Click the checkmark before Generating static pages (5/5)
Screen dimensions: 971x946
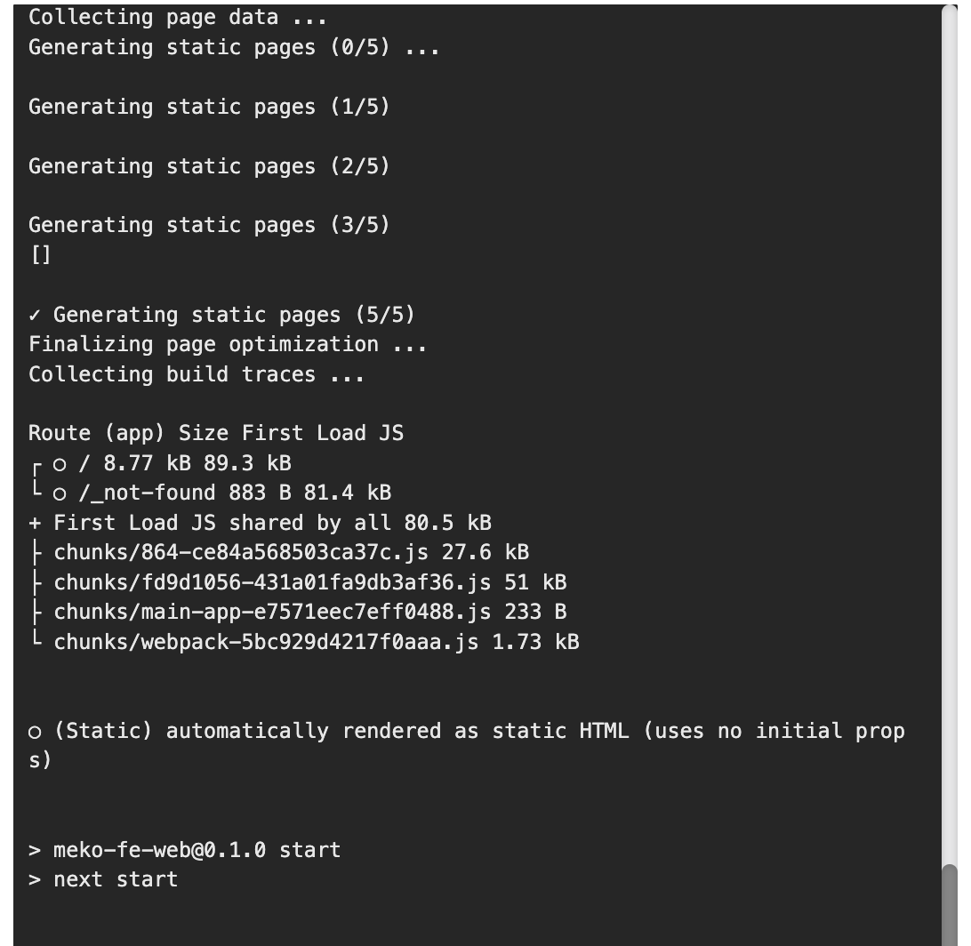click(x=35, y=315)
